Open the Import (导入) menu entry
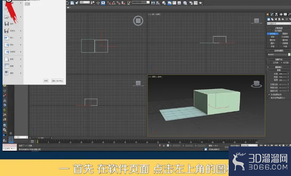 click(x=13, y=38)
